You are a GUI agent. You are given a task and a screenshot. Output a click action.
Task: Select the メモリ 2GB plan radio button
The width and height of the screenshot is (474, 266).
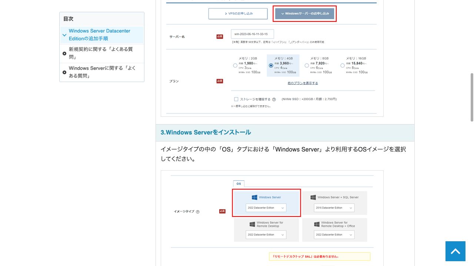pos(235,65)
